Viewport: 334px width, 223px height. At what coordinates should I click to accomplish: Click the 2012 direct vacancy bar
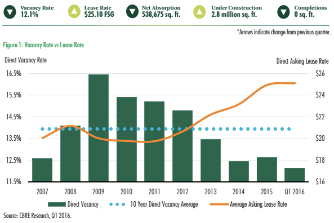pyautogui.click(x=182, y=146)
